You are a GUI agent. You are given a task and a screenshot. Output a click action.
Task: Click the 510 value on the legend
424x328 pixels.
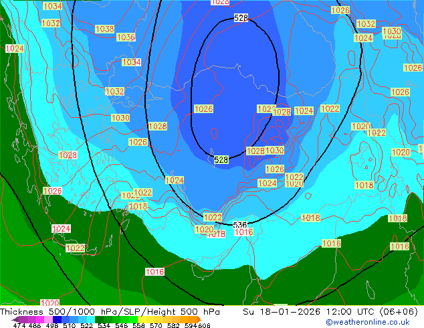(x=70, y=325)
